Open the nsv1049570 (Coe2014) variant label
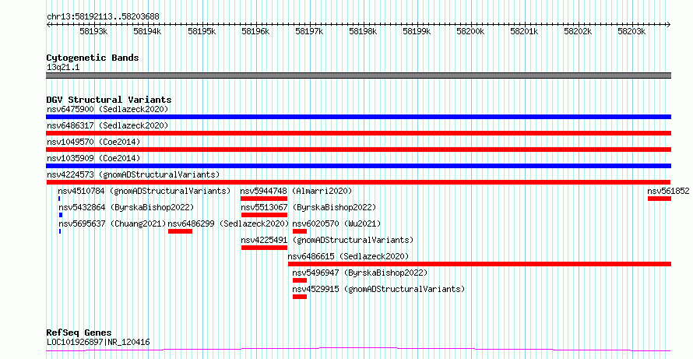Screen dimensions: 693x359 pyautogui.click(x=93, y=142)
